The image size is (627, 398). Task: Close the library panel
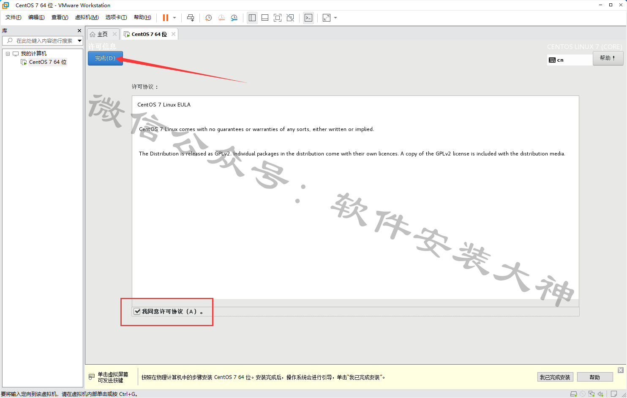click(x=79, y=31)
